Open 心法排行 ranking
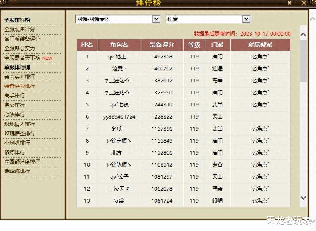Screen dimensions: 316x231 pyautogui.click(x=15, y=114)
